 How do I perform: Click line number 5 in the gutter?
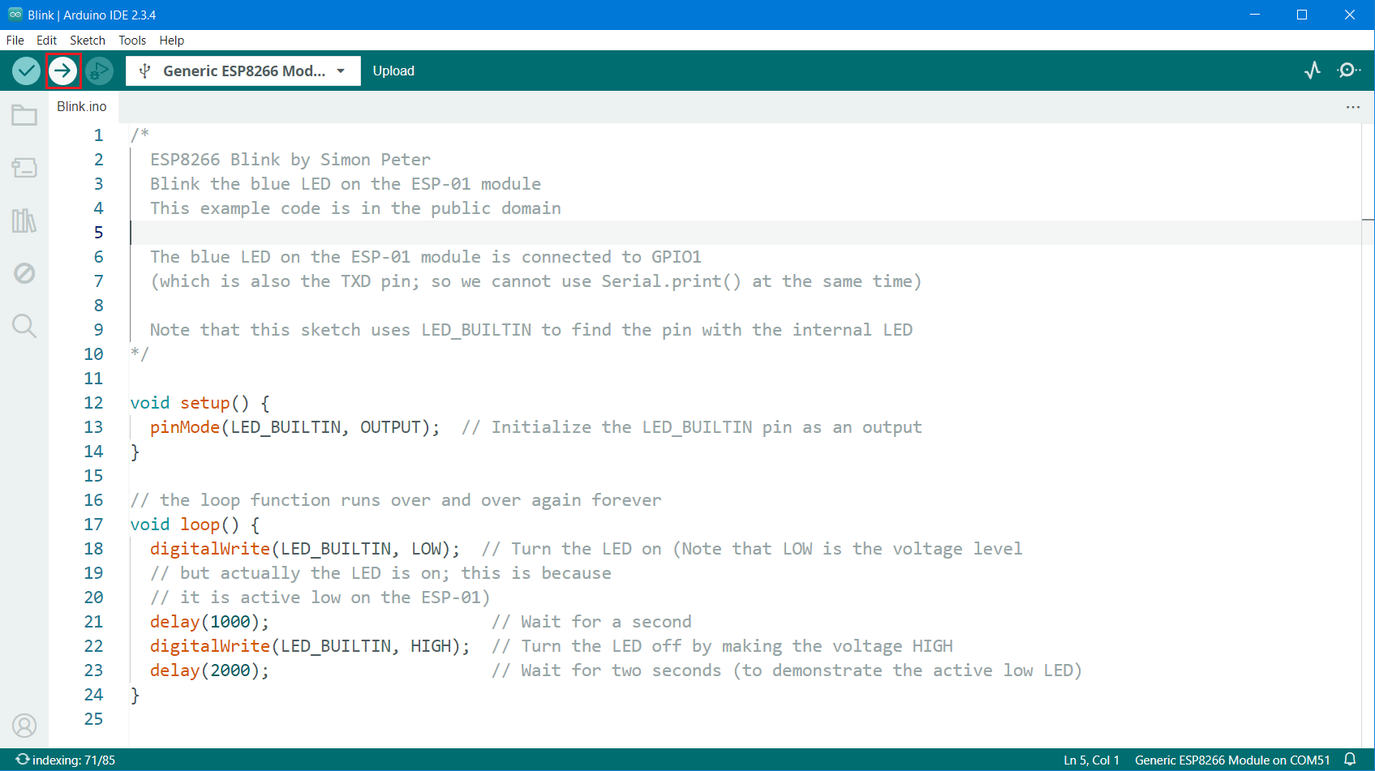98,233
